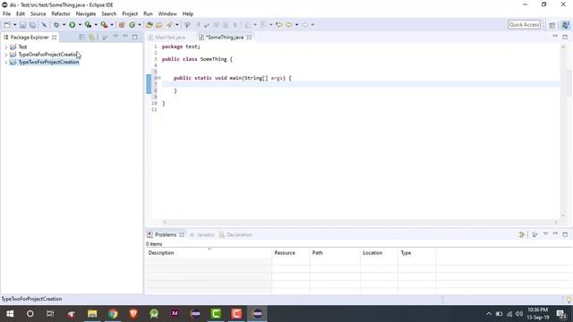
Task: Open the Navigate menu
Action: coord(86,13)
